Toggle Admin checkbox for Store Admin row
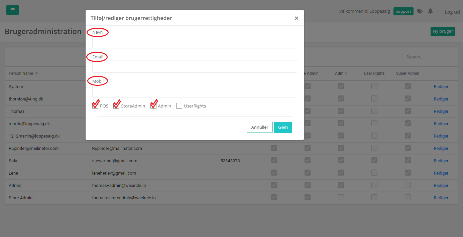 tap(341, 197)
